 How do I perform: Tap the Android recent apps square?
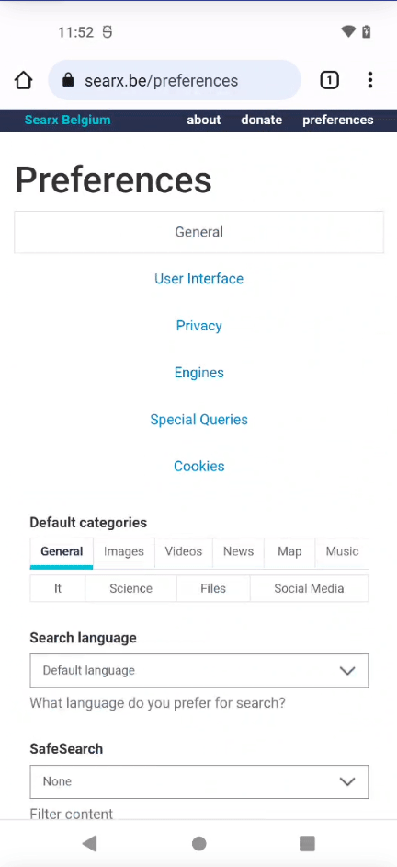[307, 843]
